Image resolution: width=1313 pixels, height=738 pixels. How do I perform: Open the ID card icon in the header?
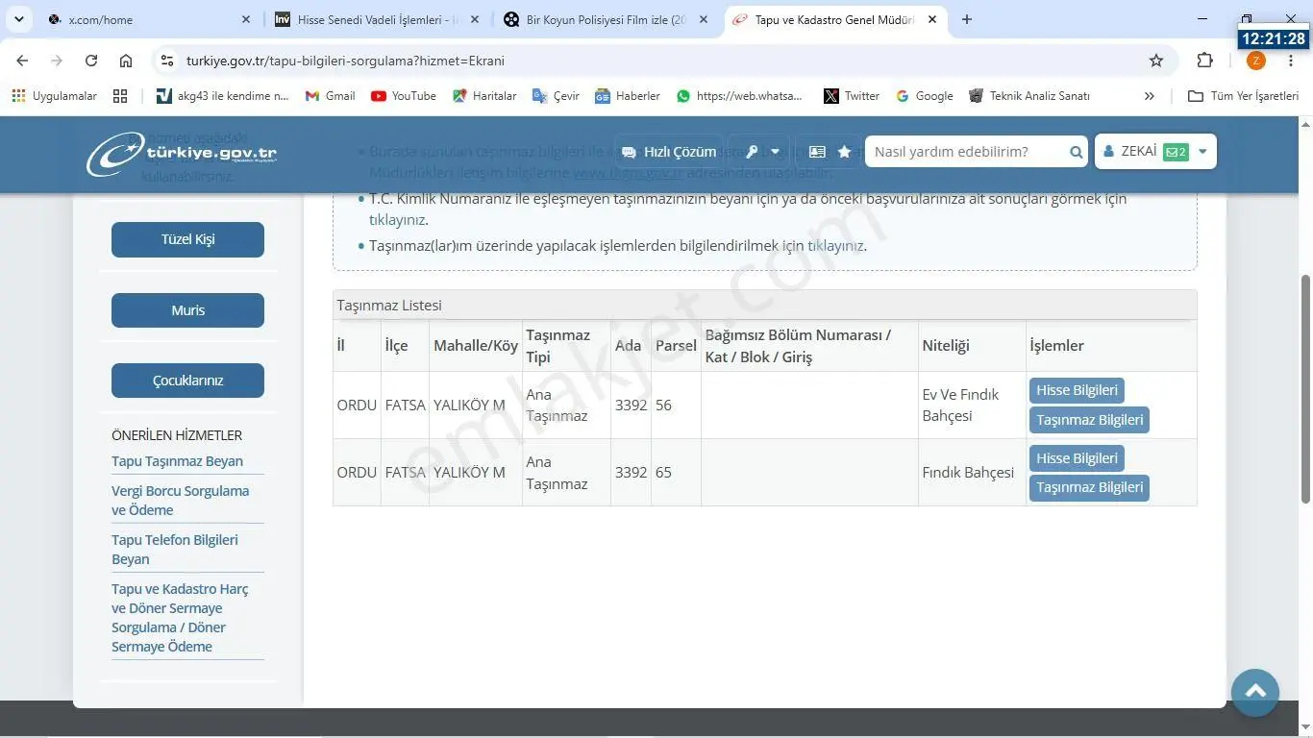[817, 152]
